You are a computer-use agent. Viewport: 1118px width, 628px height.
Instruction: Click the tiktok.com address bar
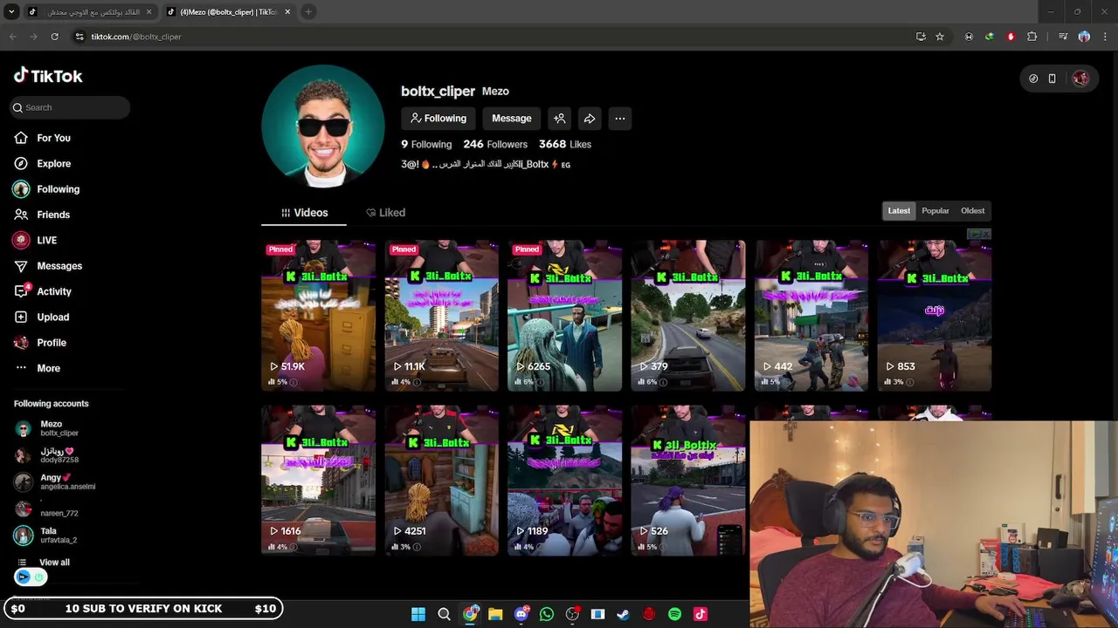489,37
